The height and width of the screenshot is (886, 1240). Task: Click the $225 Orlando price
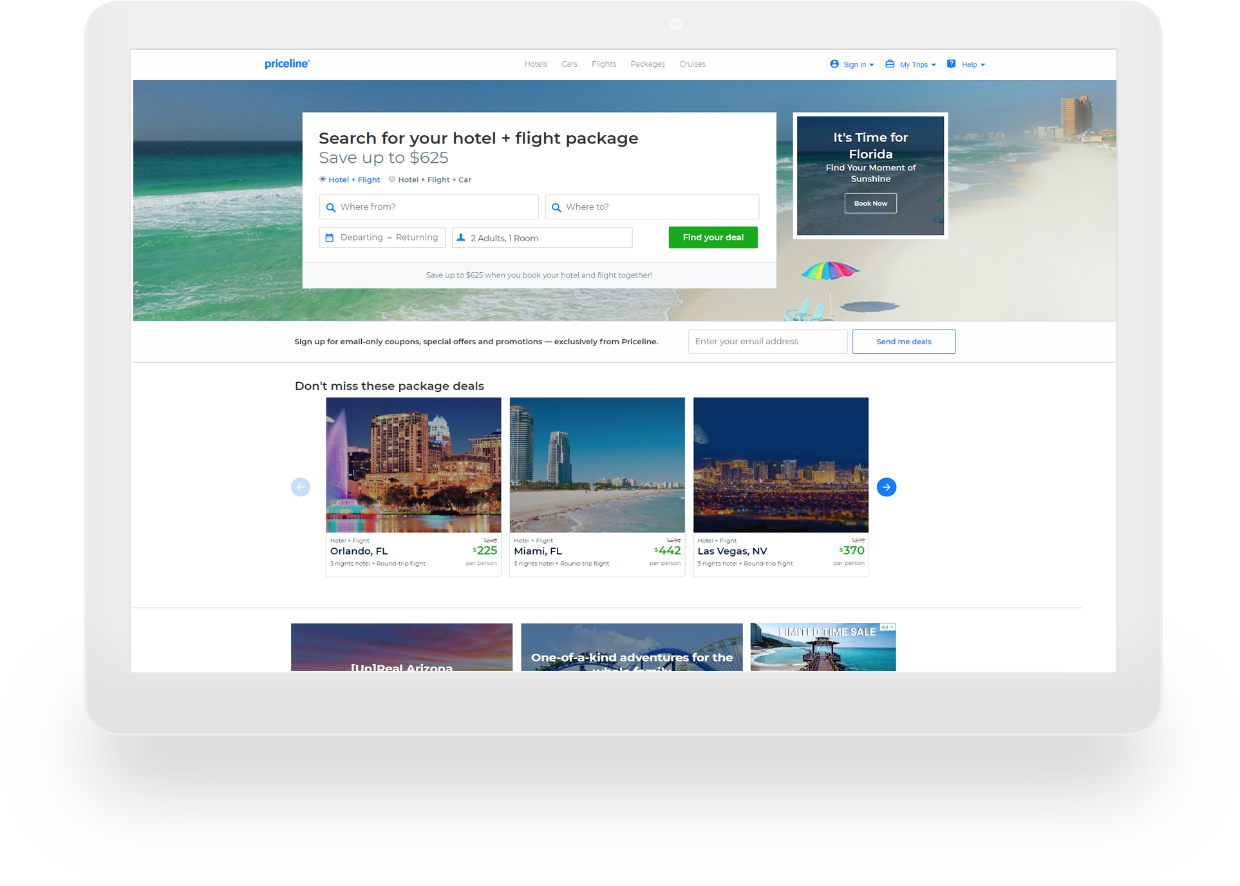485,551
